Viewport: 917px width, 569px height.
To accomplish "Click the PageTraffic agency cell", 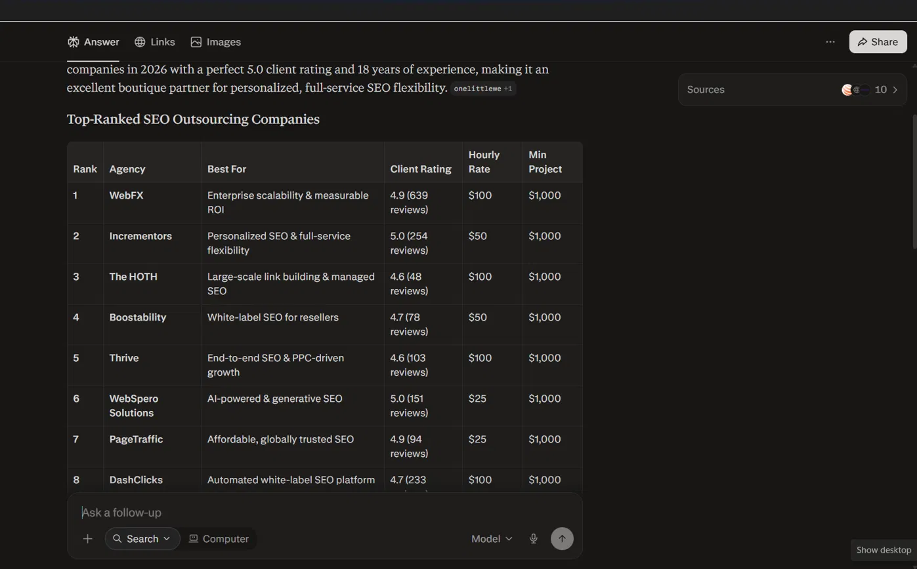I will tap(152, 446).
